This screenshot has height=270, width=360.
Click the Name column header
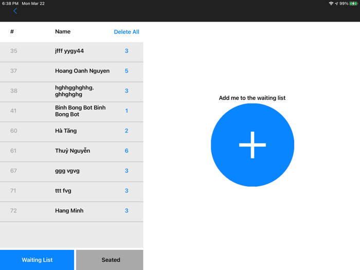click(x=63, y=32)
